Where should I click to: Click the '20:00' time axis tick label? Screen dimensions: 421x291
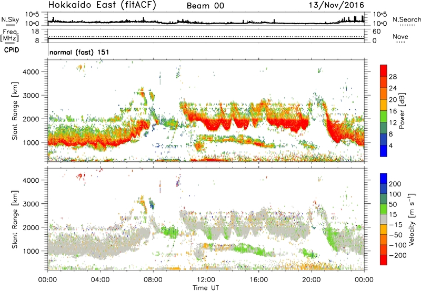pos(312,280)
